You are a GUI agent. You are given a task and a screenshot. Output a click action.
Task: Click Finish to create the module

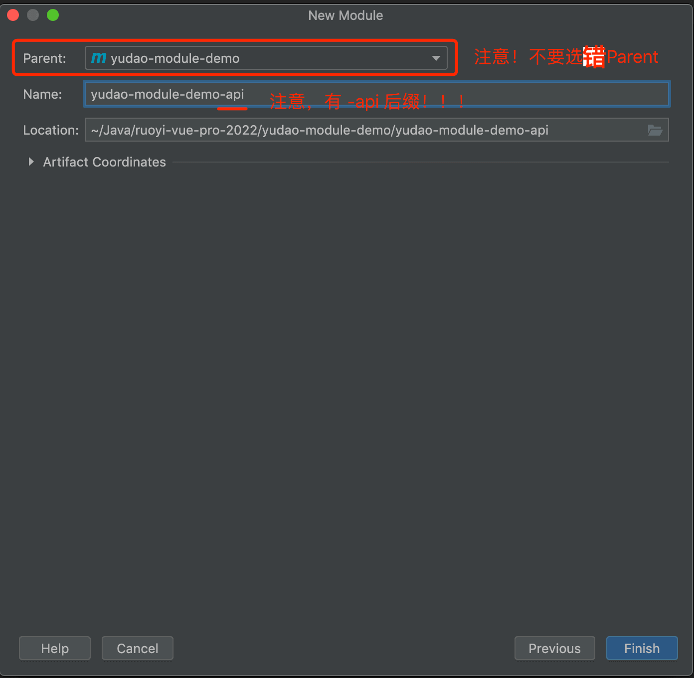[642, 648]
